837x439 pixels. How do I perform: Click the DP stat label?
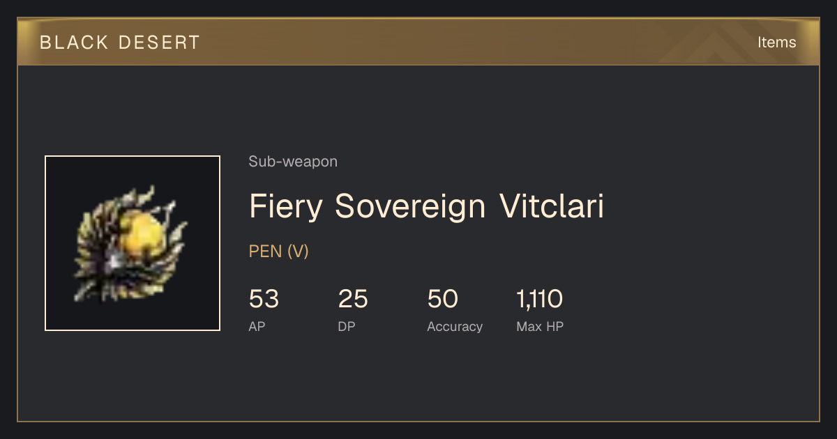(347, 326)
